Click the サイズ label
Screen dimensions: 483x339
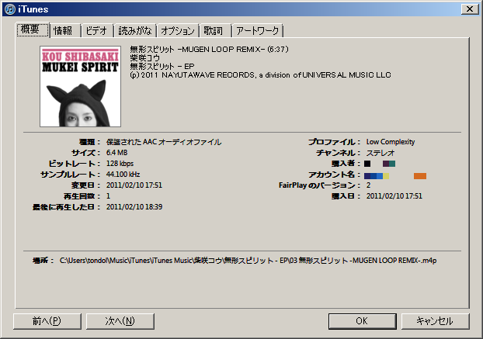(x=86, y=153)
